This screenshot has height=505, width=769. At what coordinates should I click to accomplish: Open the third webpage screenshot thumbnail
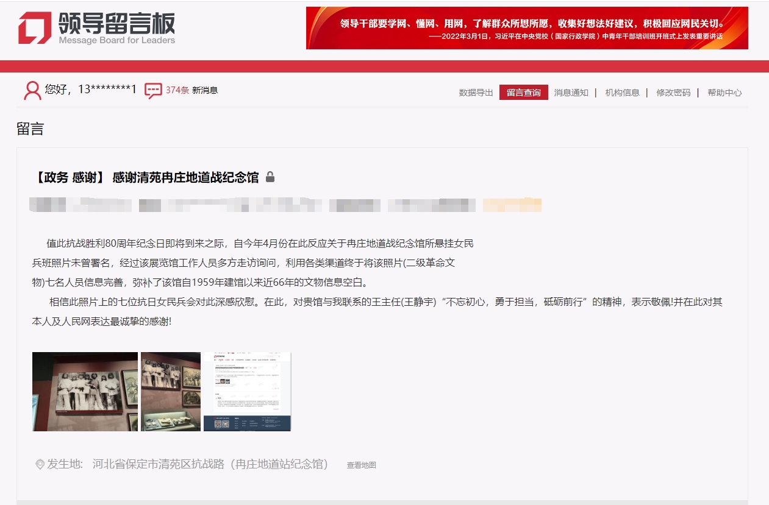(247, 392)
